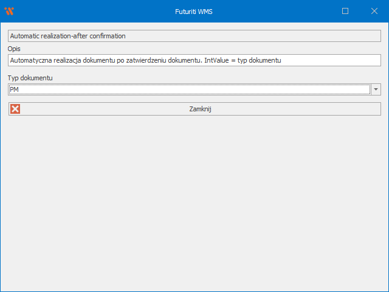Click the word 'confirmation' in the top field
Image resolution: width=389 pixels, height=292 pixels.
point(107,36)
